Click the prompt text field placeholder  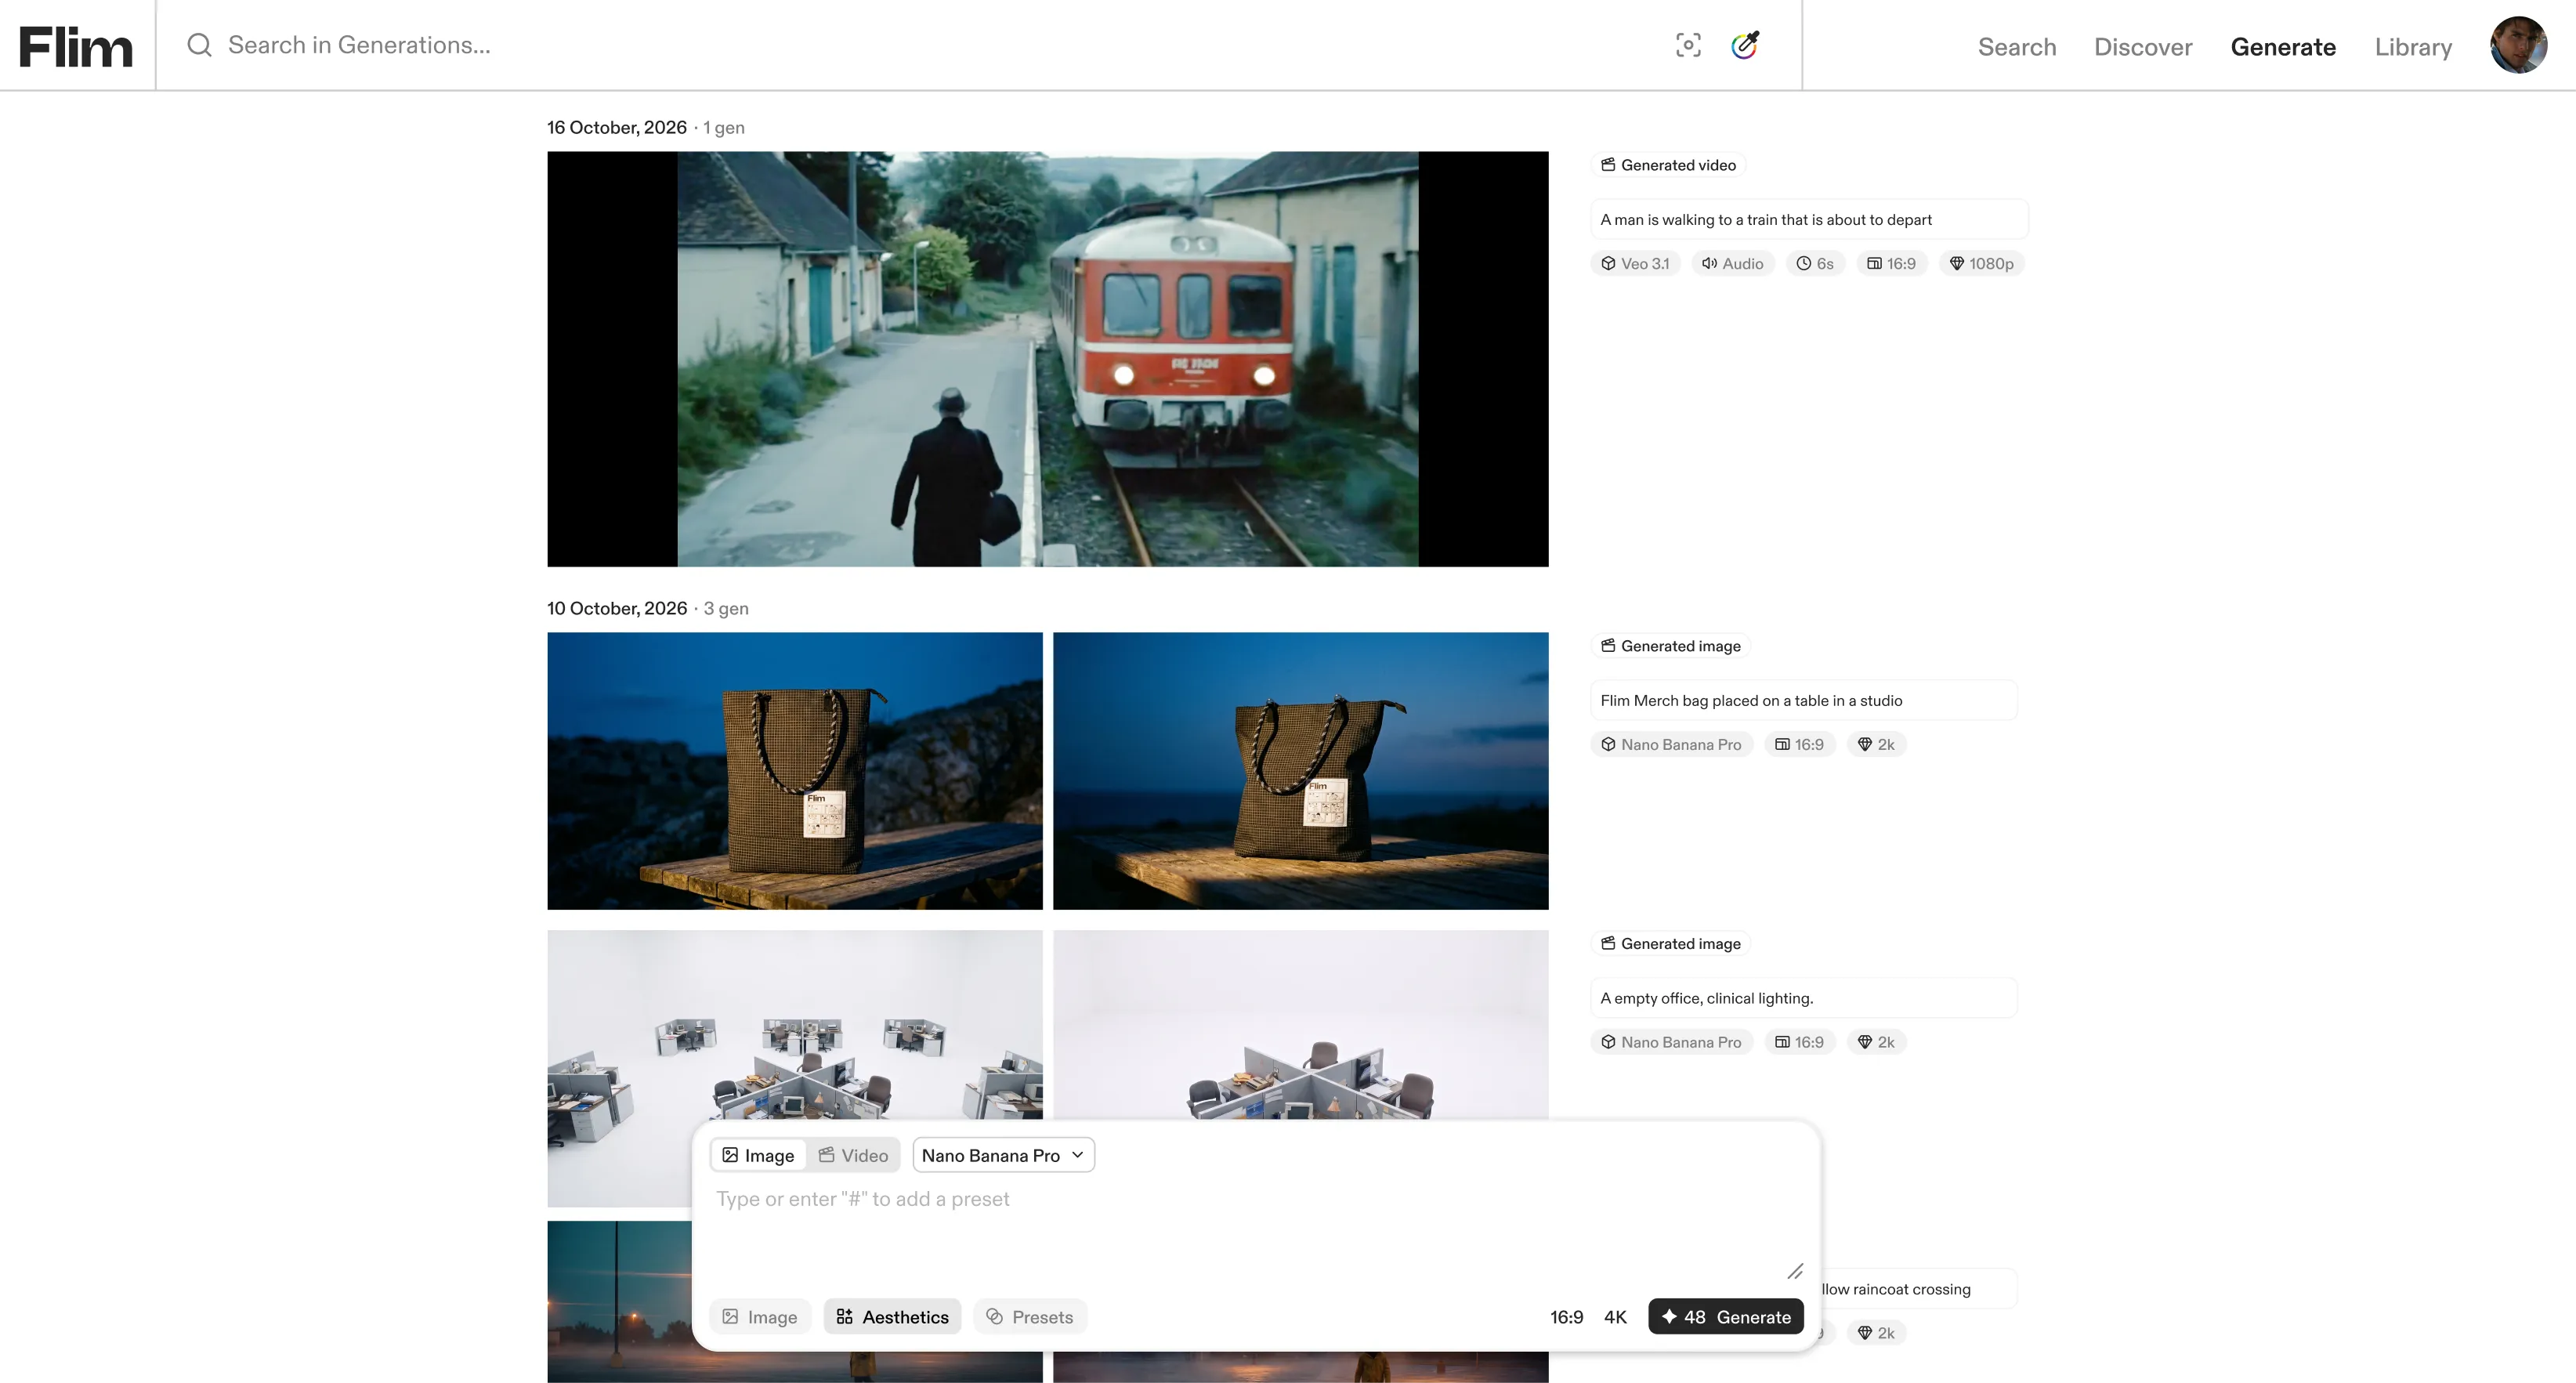coord(862,1200)
